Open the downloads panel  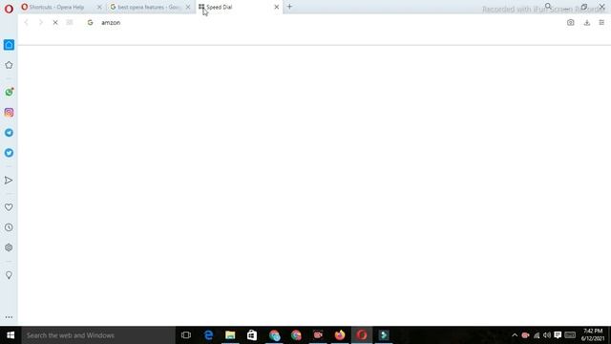coord(587,23)
